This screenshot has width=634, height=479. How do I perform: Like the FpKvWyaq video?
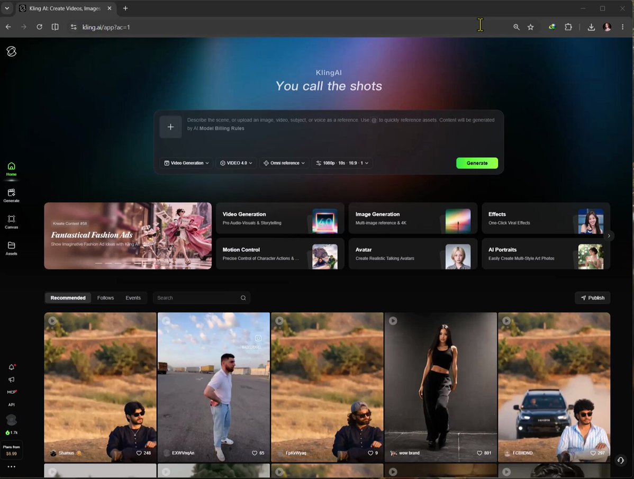[370, 453]
